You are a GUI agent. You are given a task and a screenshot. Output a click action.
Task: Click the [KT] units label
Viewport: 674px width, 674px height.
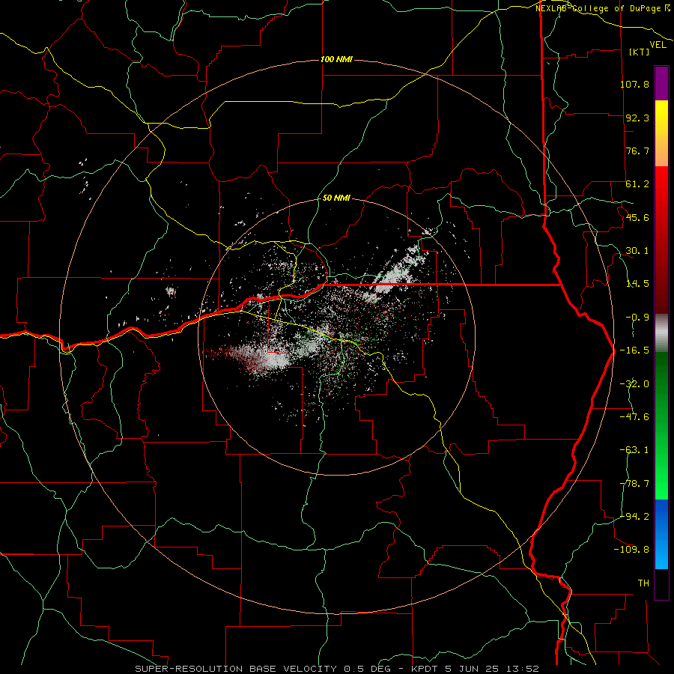(x=640, y=52)
